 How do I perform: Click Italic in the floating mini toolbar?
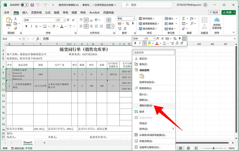tap(140, 43)
